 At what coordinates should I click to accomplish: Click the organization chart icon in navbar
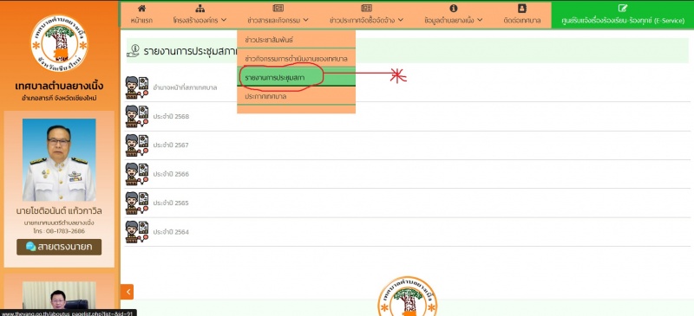pyautogui.click(x=200, y=9)
